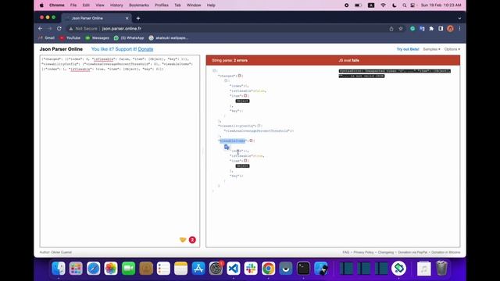The height and width of the screenshot is (281, 500).
Task: Open the History menu
Action: point(116,5)
